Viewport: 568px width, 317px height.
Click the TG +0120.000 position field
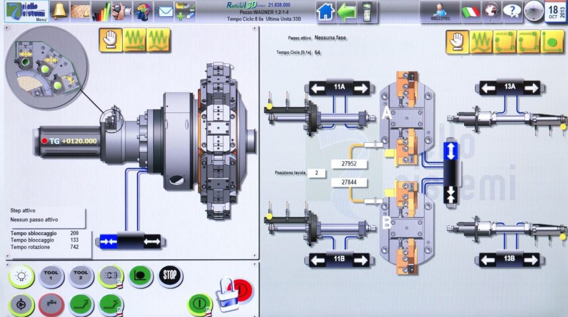tap(69, 141)
